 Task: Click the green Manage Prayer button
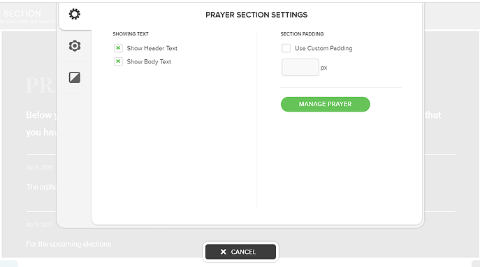click(x=325, y=104)
